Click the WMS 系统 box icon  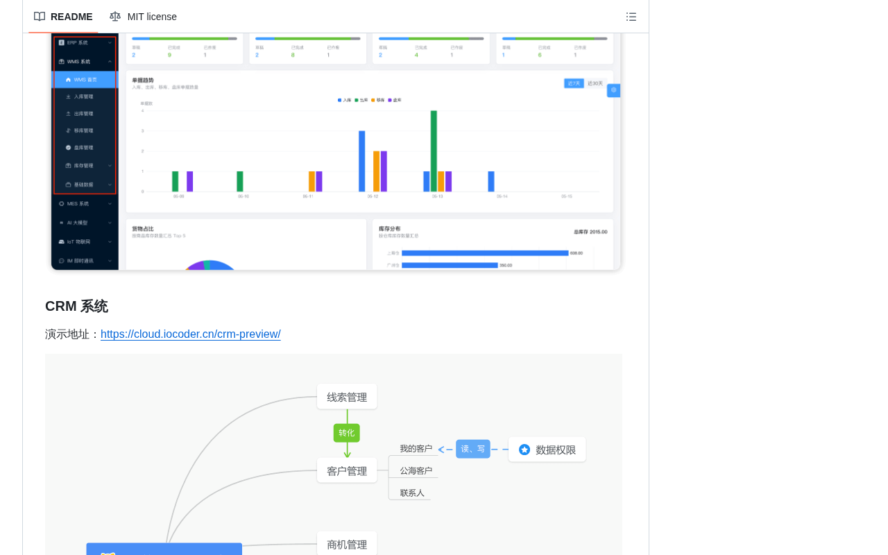pos(62,61)
